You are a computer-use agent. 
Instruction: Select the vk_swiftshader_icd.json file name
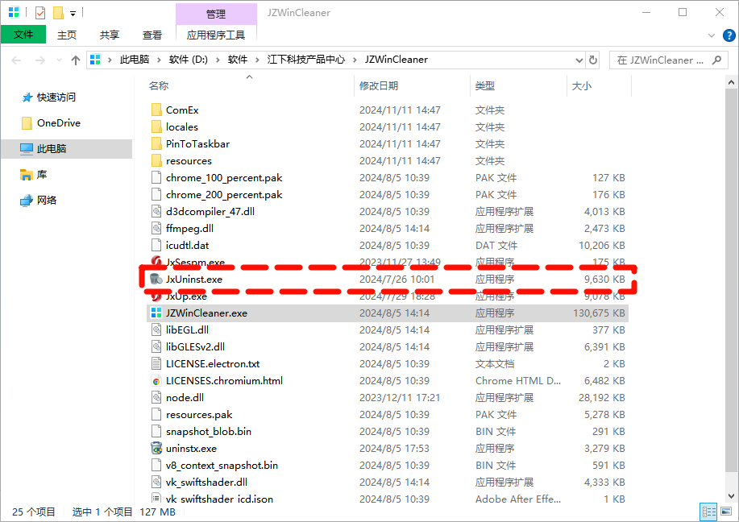[x=219, y=499]
